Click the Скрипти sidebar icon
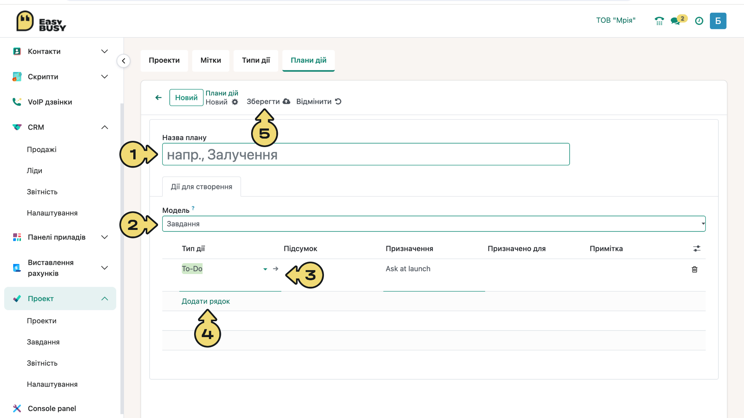 (17, 77)
